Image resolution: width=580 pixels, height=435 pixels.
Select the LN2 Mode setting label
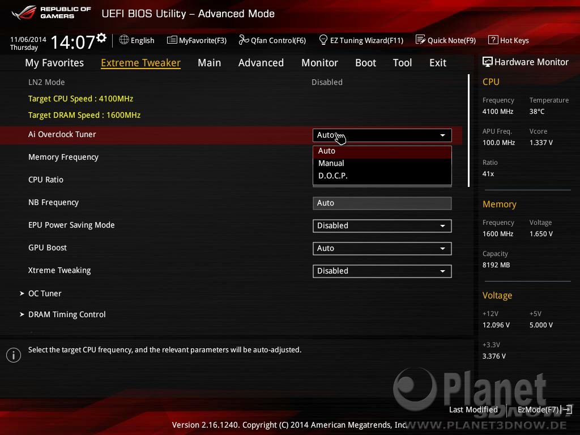click(46, 82)
